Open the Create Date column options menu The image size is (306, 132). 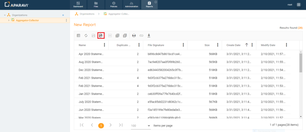[252, 45]
